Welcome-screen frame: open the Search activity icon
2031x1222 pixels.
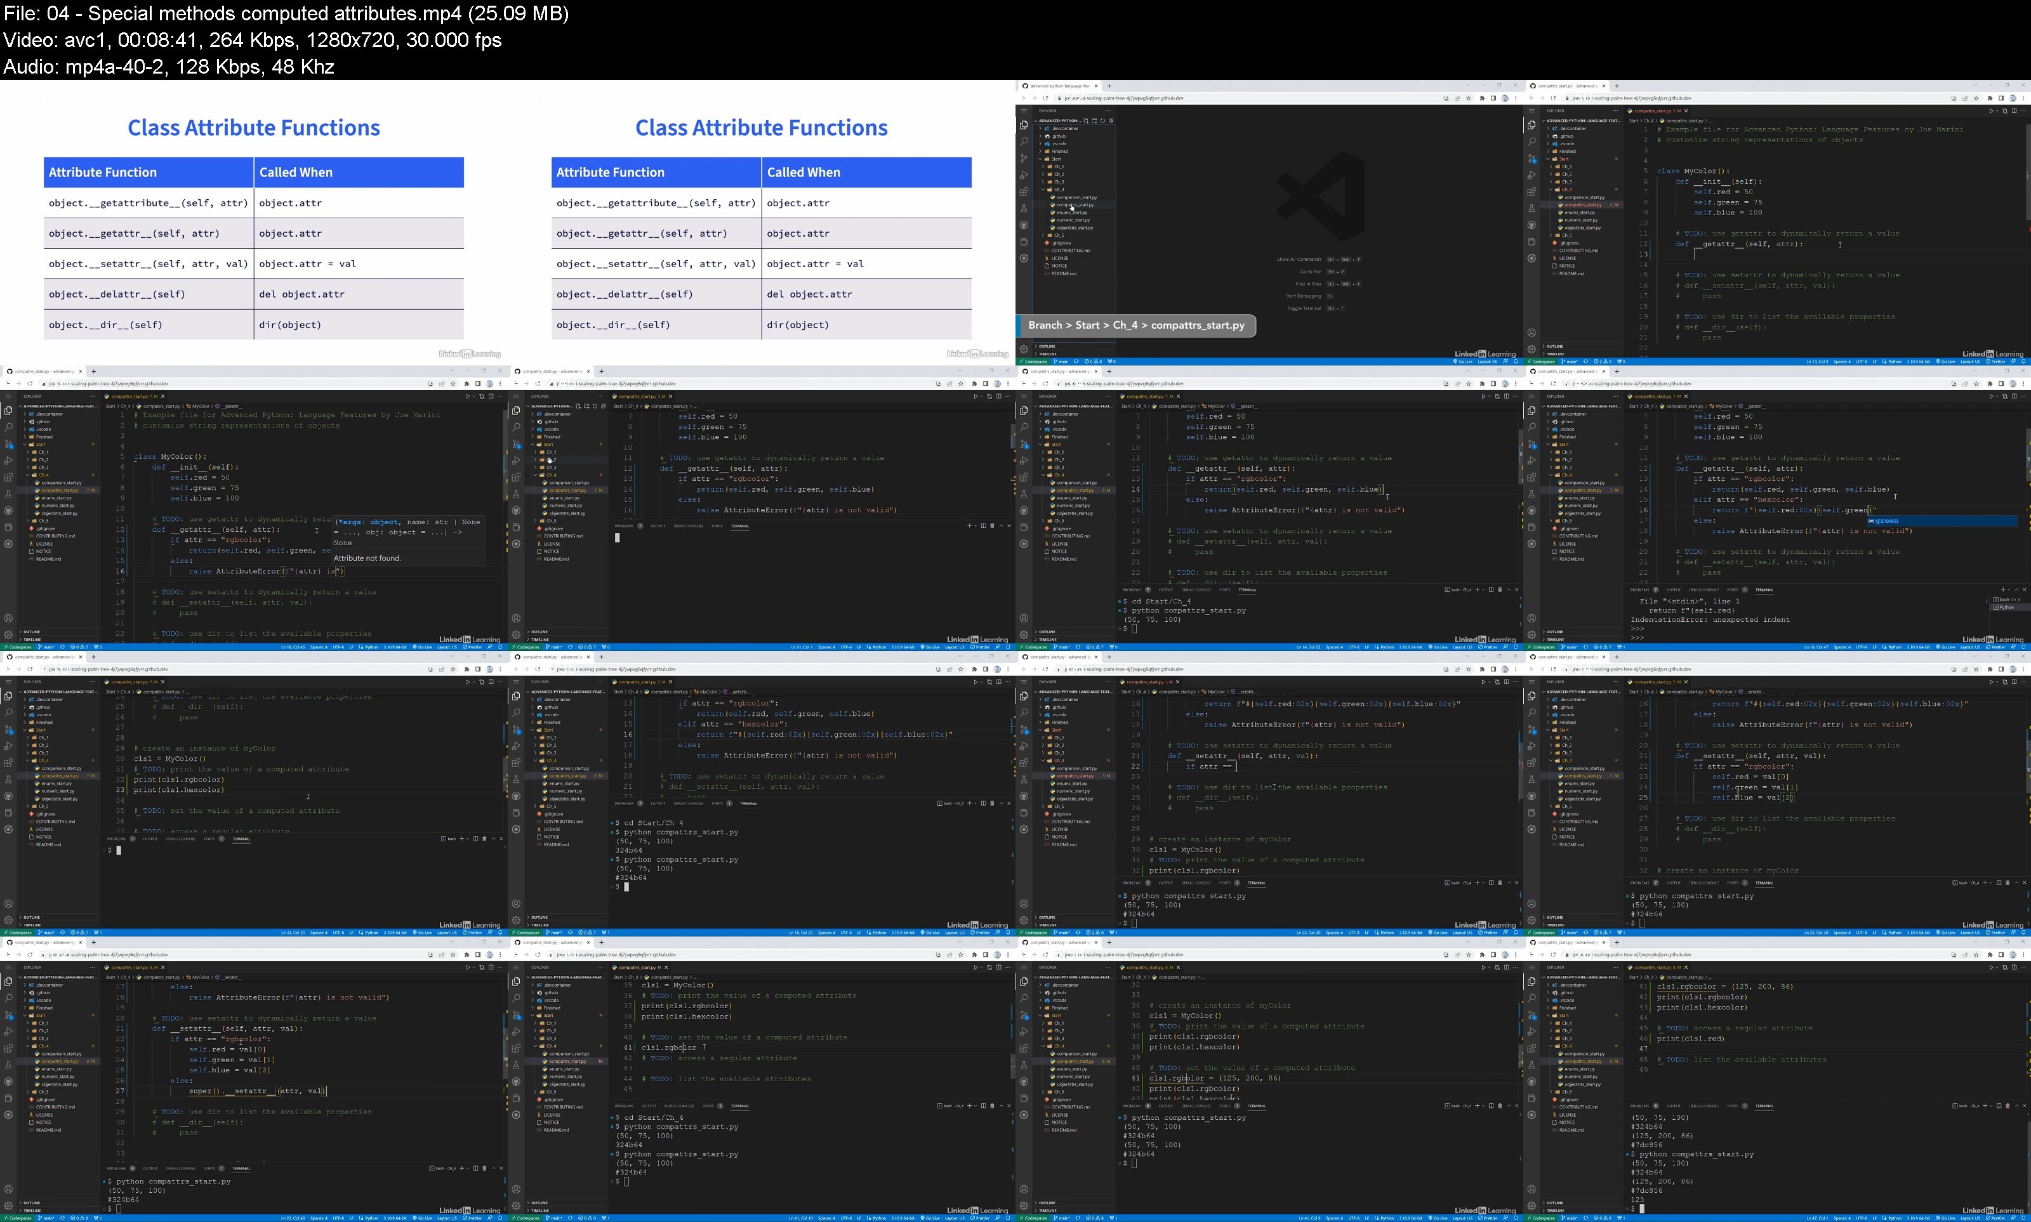click(x=1024, y=141)
